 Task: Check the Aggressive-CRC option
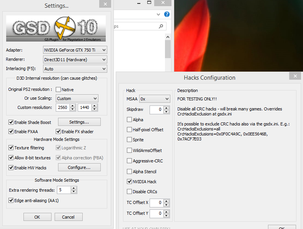129,161
